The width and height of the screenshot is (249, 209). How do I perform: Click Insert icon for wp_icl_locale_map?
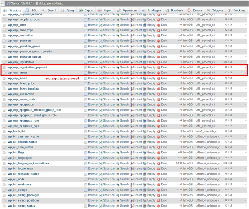coord(132,169)
